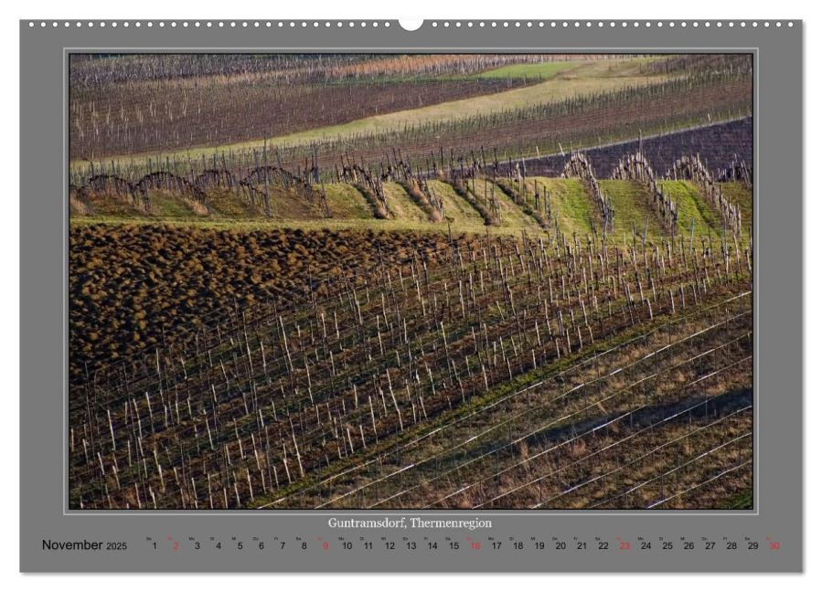
Task: Select day 25 in the calendar strip
Action: click(x=667, y=546)
